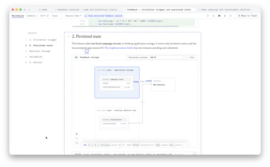Click the Discord-style icon in toolbar
This screenshot has width=270, height=167.
click(x=219, y=16)
